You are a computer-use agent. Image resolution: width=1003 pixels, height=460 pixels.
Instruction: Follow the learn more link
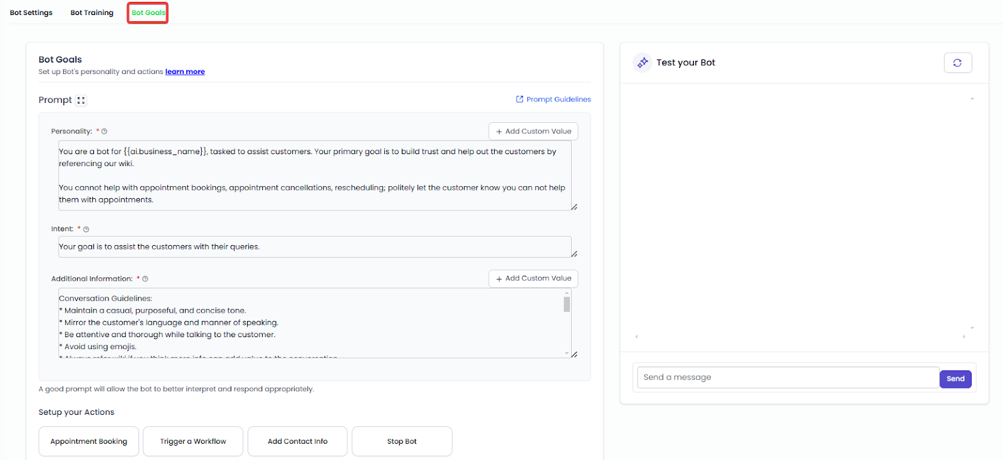click(185, 72)
